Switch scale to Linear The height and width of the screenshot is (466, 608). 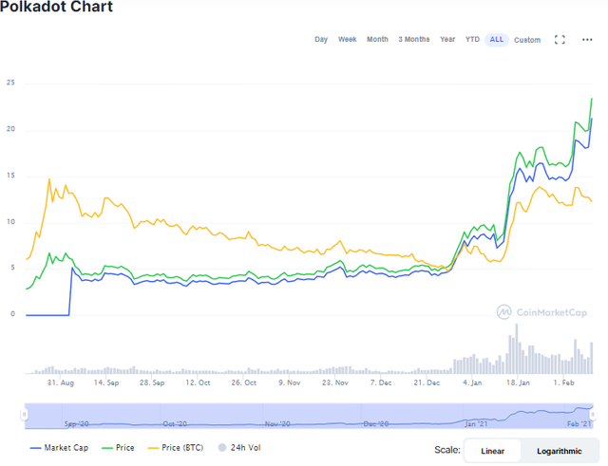tap(492, 451)
